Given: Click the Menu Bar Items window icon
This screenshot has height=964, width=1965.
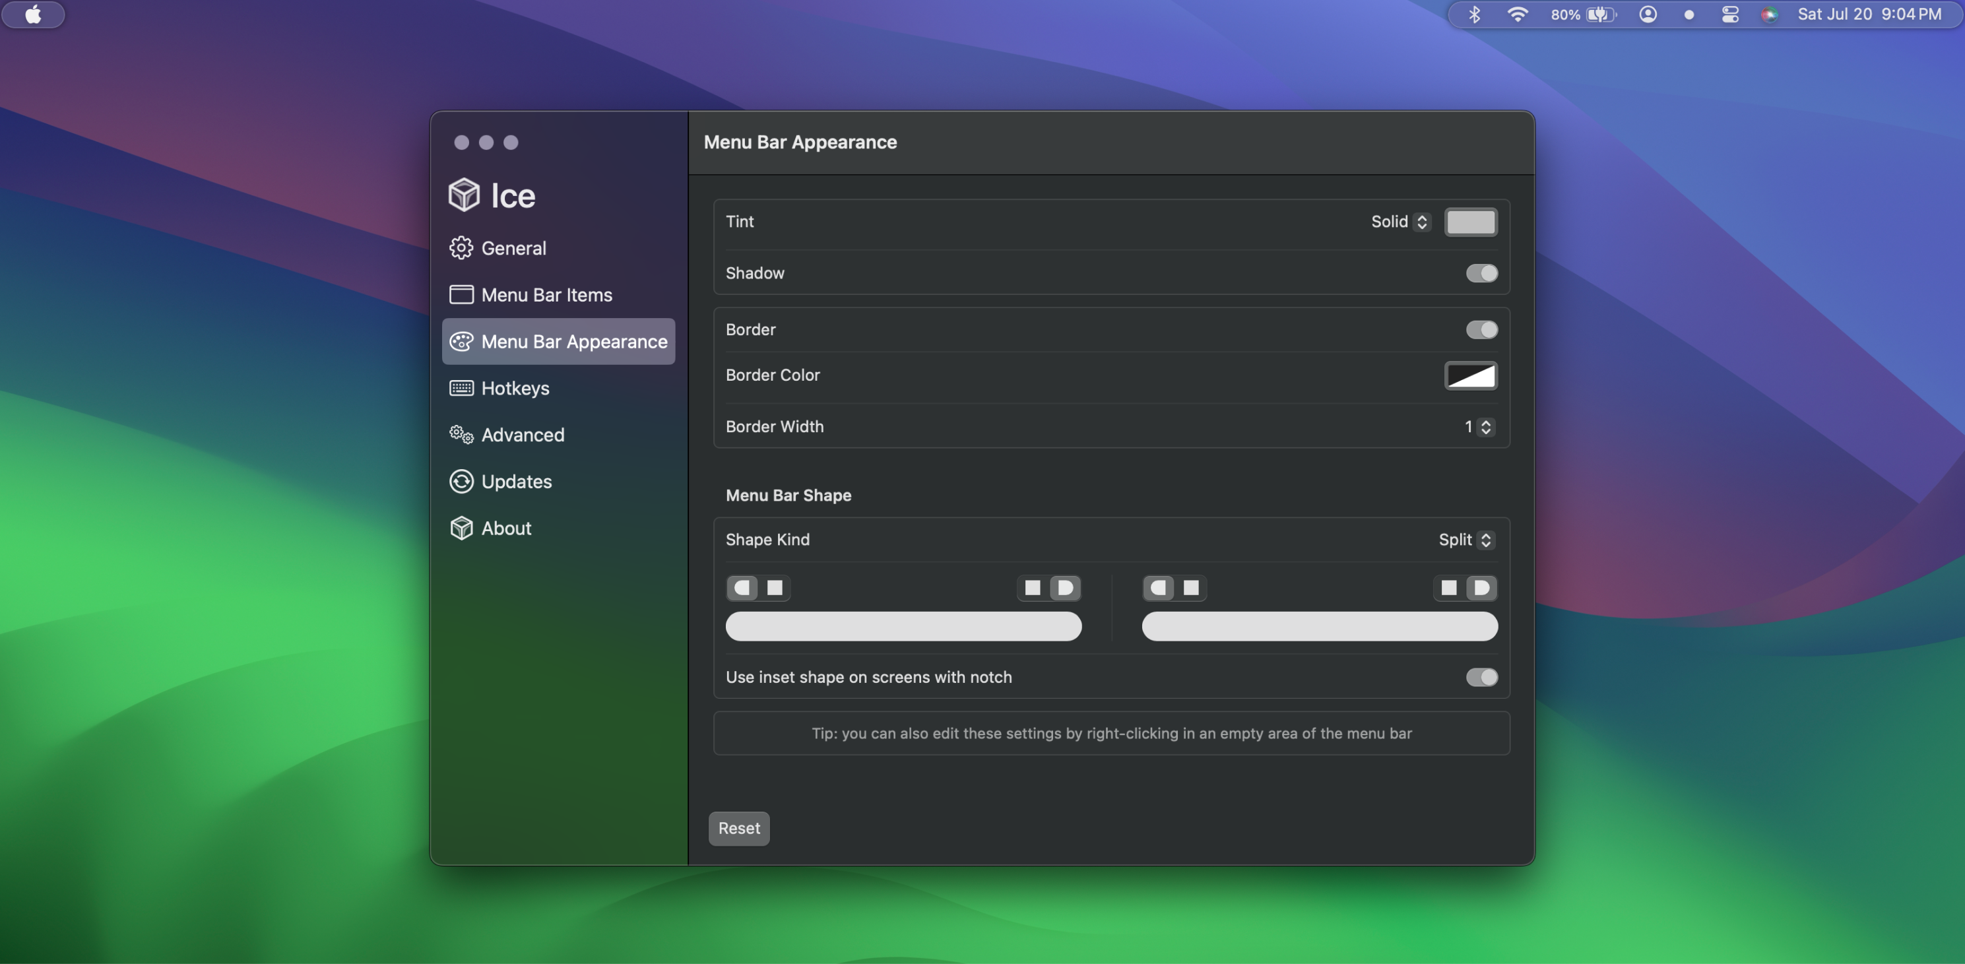Looking at the screenshot, I should [x=461, y=295].
